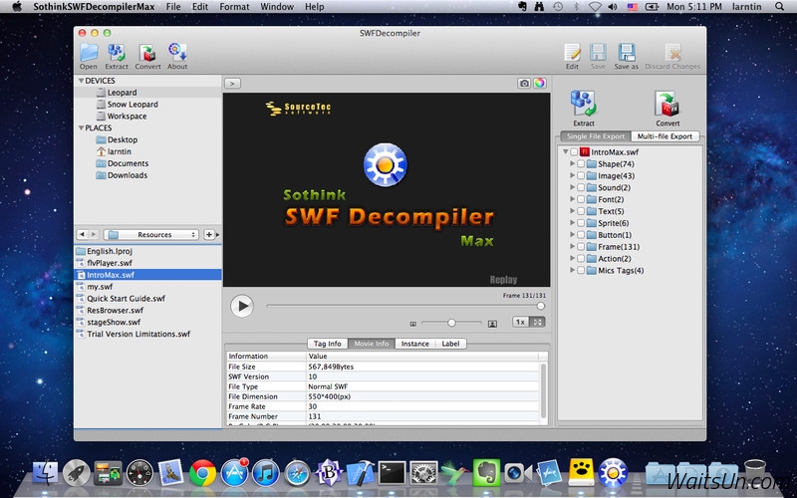
Task: Click the Extract icon in top toolbar
Action: [117, 53]
